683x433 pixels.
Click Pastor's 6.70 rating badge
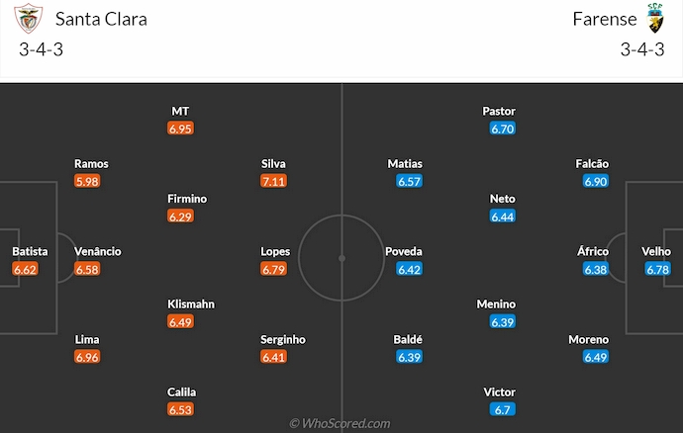pos(502,129)
